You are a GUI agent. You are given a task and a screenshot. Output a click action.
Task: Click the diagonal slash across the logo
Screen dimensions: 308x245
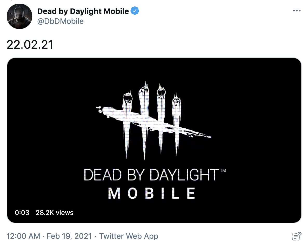[153, 122]
